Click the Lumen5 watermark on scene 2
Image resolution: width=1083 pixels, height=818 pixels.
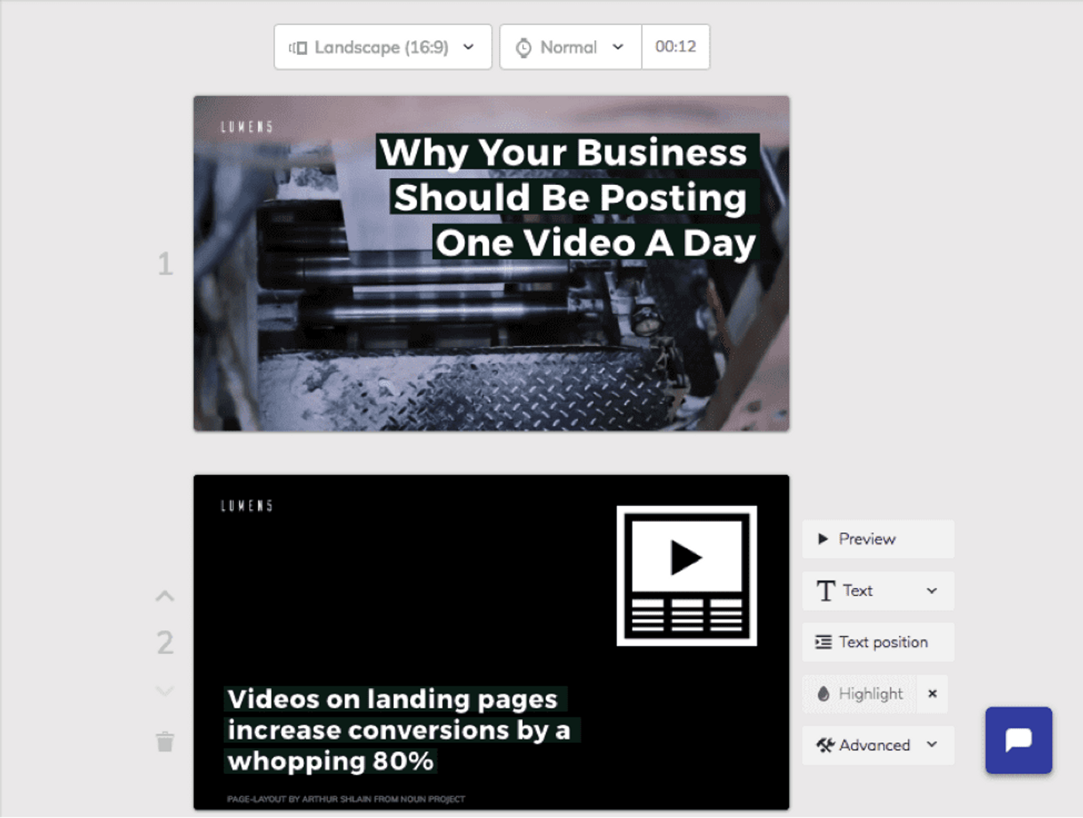[247, 506]
